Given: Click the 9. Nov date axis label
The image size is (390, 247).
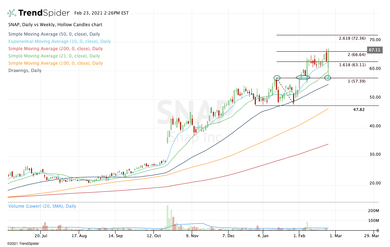Looking at the screenshot, I should tap(192, 236).
